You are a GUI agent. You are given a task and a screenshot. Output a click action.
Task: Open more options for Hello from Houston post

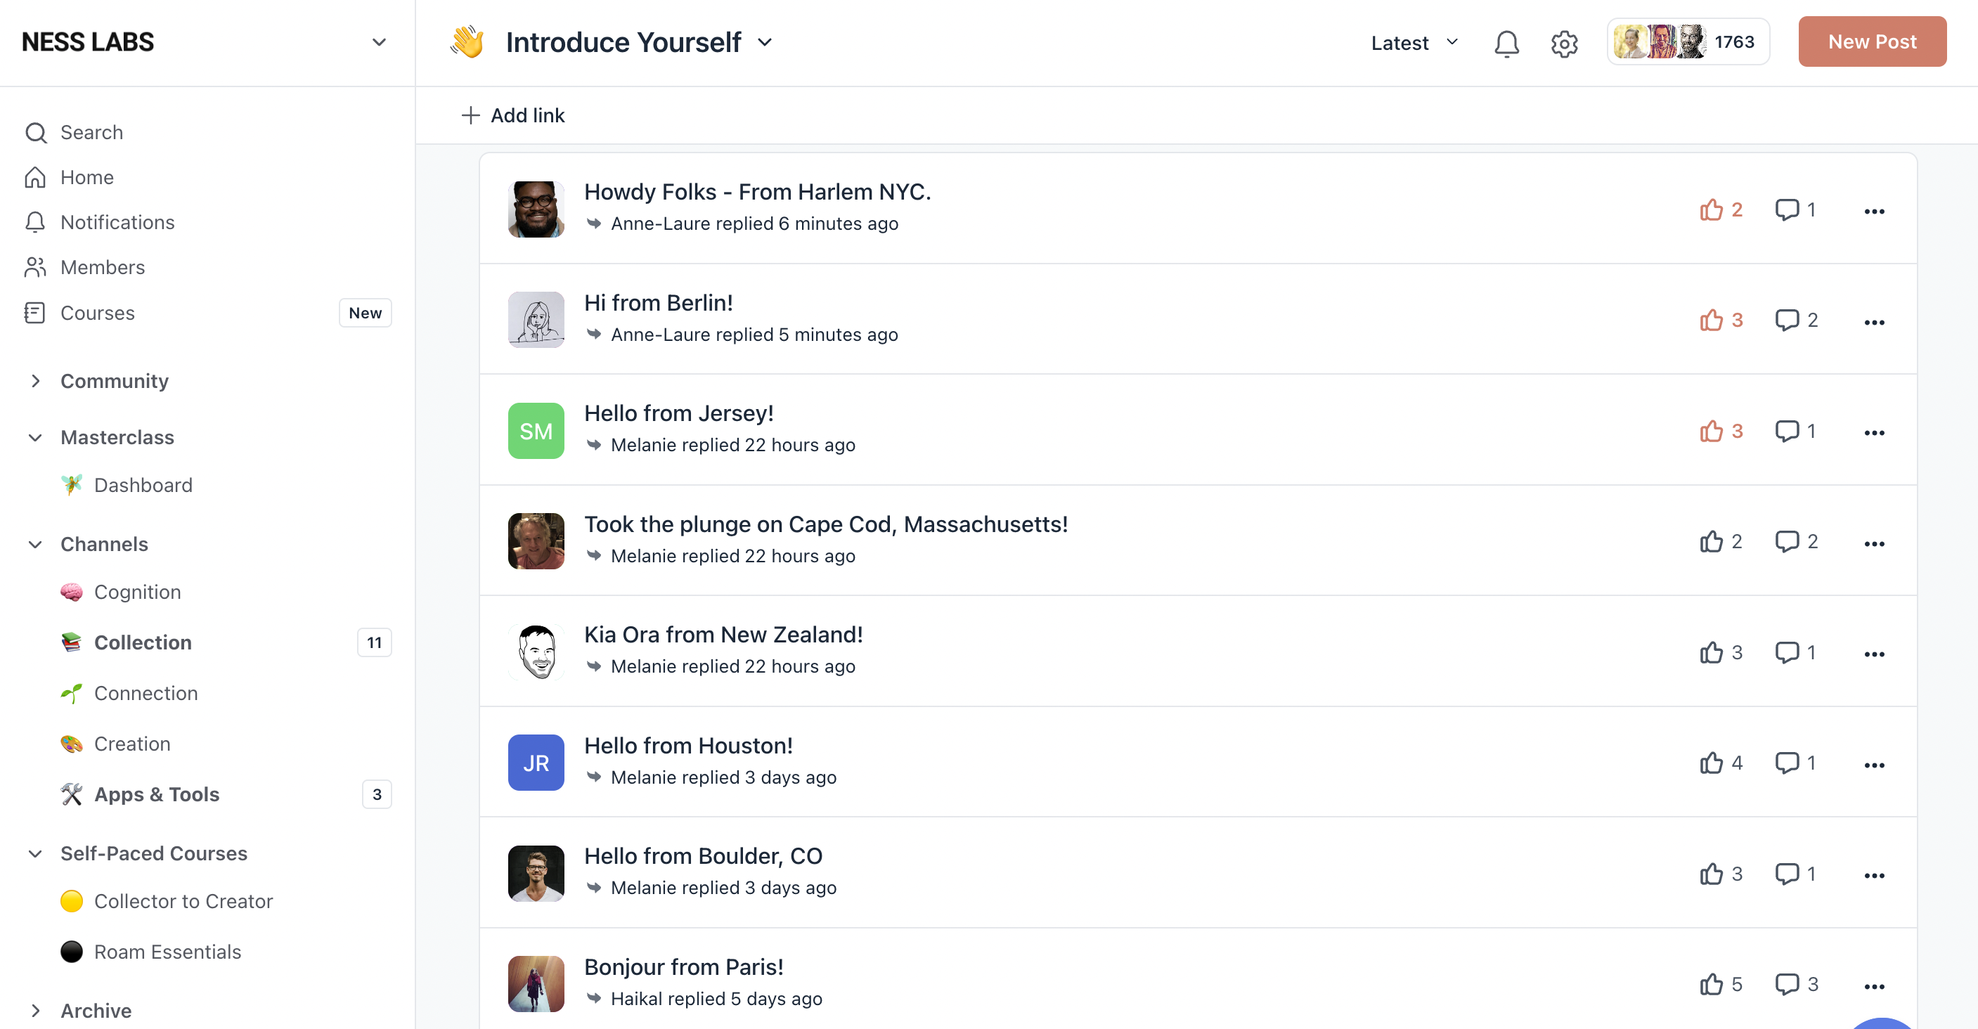click(x=1873, y=765)
